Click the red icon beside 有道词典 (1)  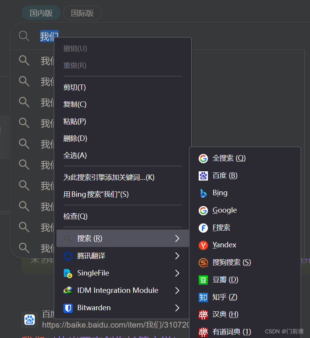(203, 332)
